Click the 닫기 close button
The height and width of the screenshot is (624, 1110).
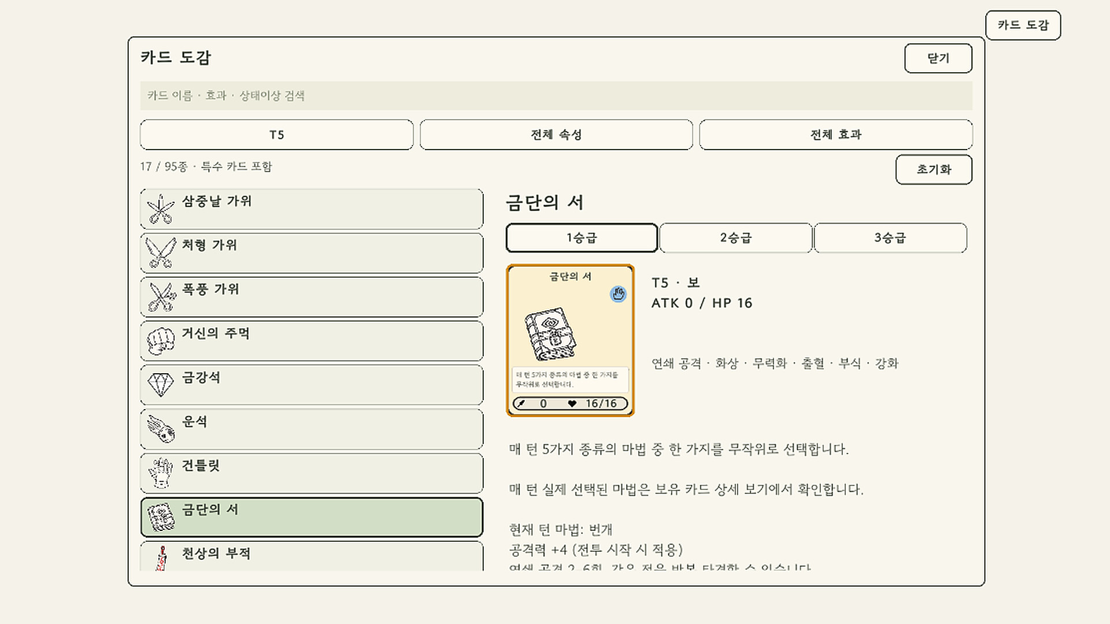point(938,58)
